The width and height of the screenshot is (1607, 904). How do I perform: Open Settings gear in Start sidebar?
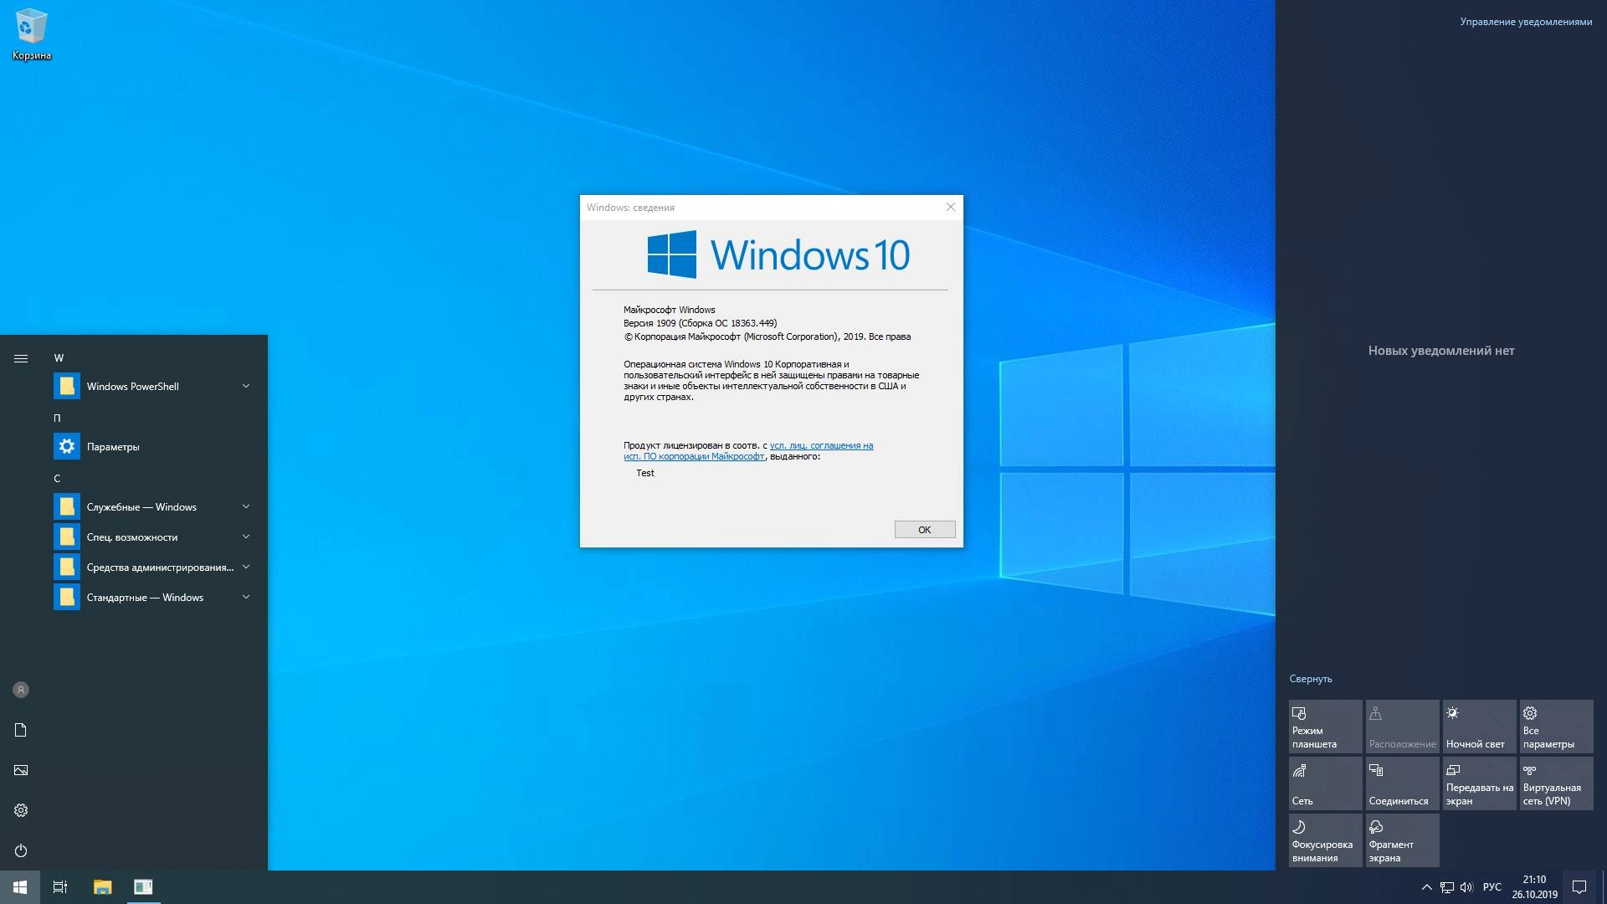pyautogui.click(x=21, y=810)
